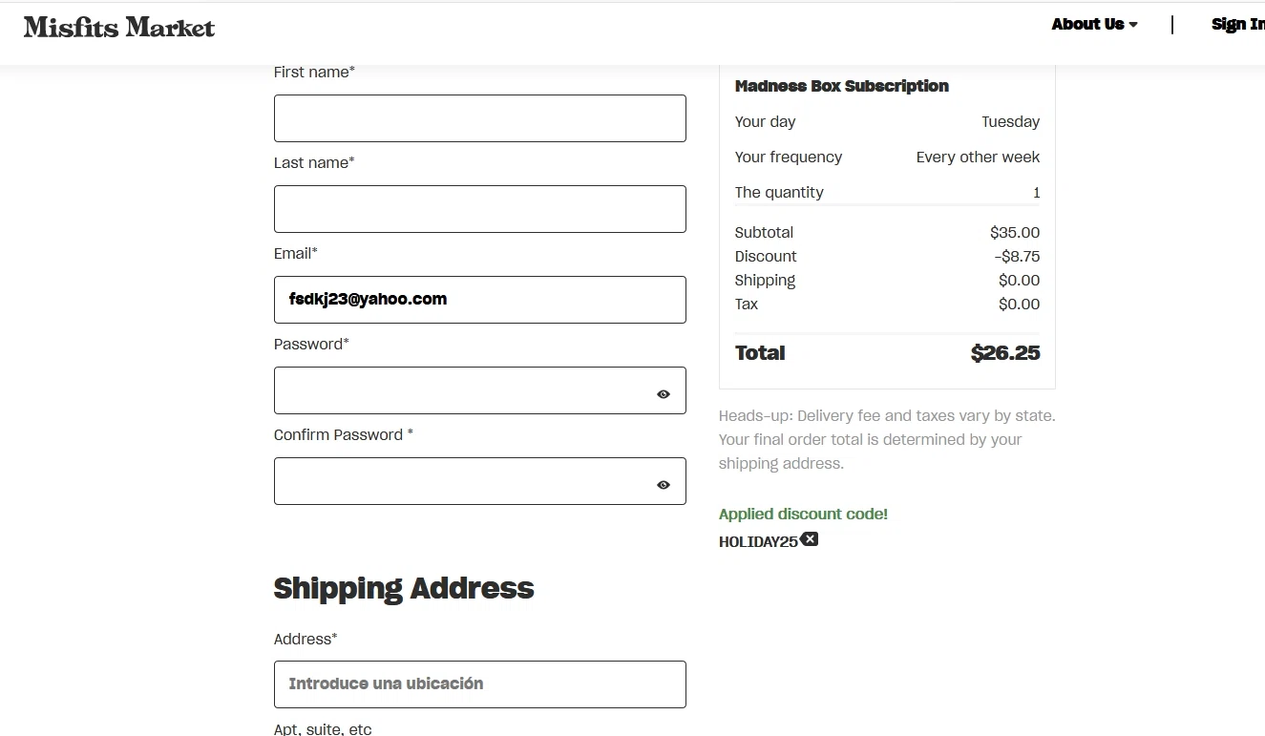Click the Applied discount code message

coord(803,514)
